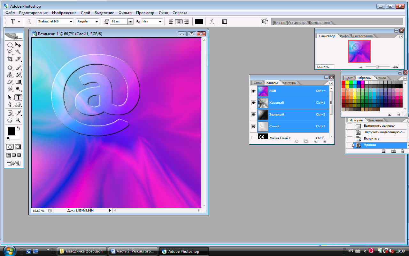Select the Slice tool

(18, 59)
